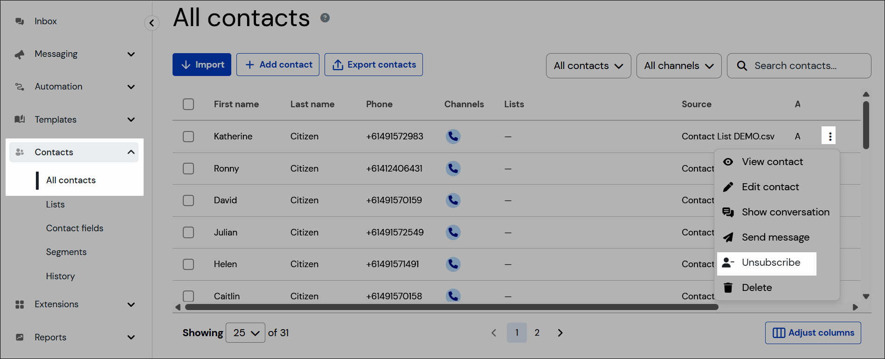Open the 25 rows-per-page dropdown

pos(245,333)
